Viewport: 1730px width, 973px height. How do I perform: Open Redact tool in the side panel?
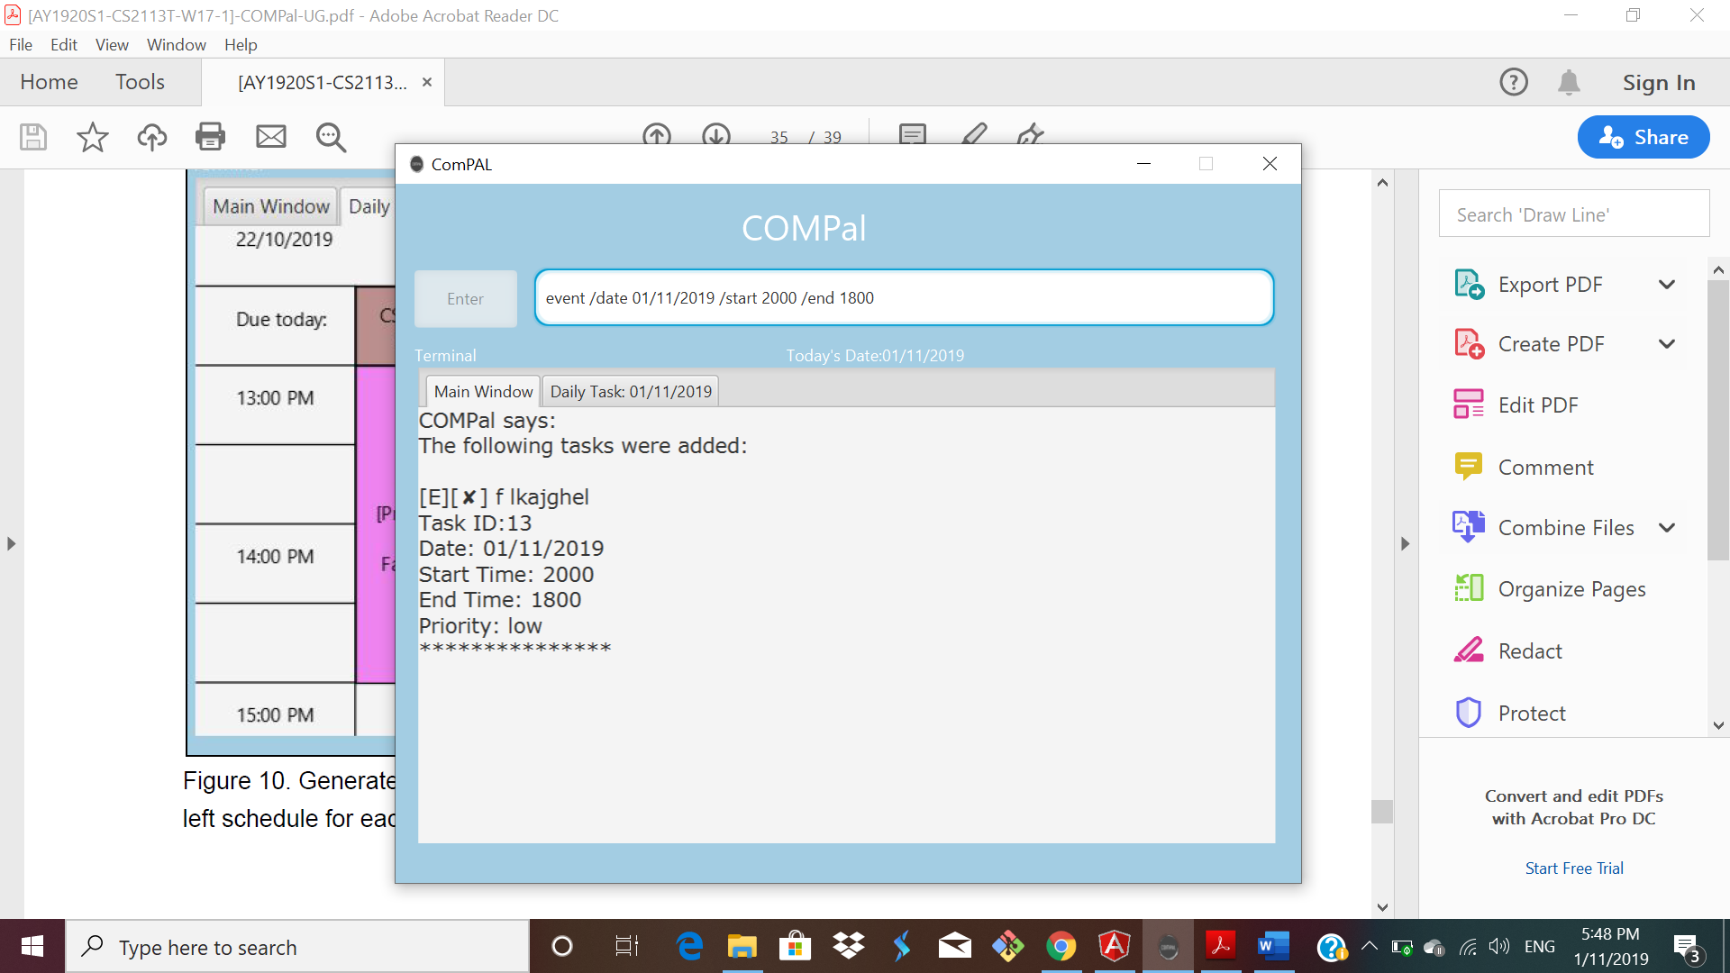[x=1529, y=650]
